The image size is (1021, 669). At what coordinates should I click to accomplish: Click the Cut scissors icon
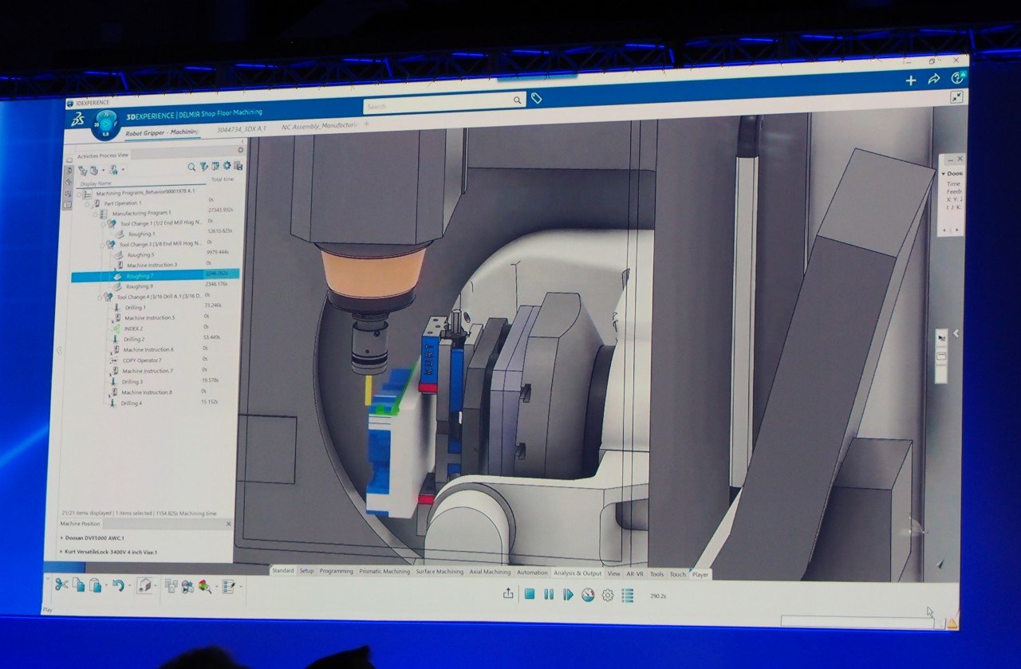[61, 584]
